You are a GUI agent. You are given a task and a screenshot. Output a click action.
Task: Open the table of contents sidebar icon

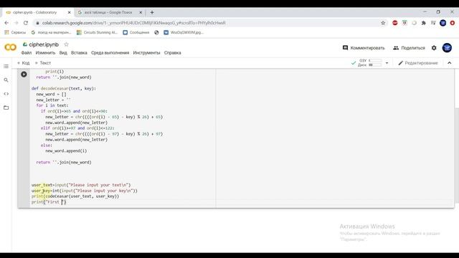(x=6, y=67)
